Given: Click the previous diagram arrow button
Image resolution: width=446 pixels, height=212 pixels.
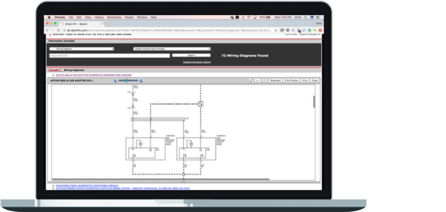Looking at the screenshot, I should click(257, 81).
